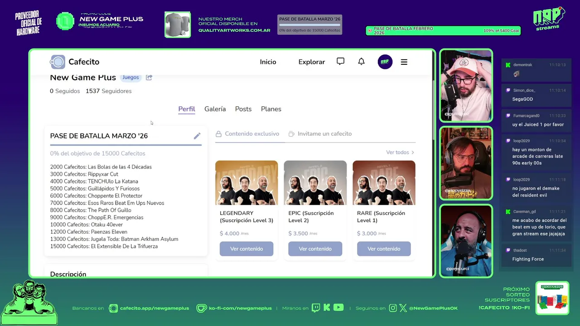This screenshot has height=326, width=580.
Task: Select the Perfil tab
Action: 187,109
